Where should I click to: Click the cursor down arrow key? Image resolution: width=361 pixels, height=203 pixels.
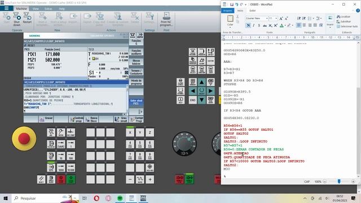202,100
